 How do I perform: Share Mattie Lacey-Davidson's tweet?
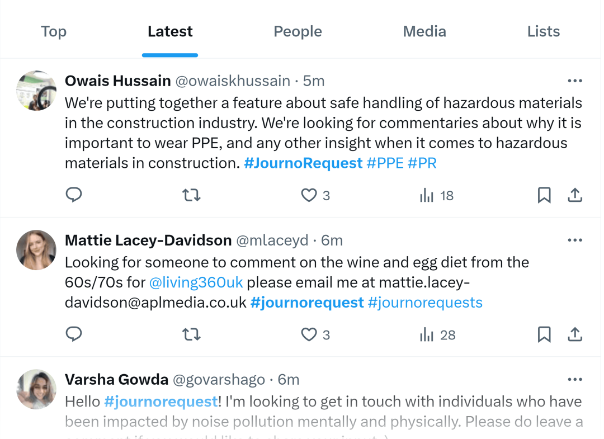click(575, 334)
